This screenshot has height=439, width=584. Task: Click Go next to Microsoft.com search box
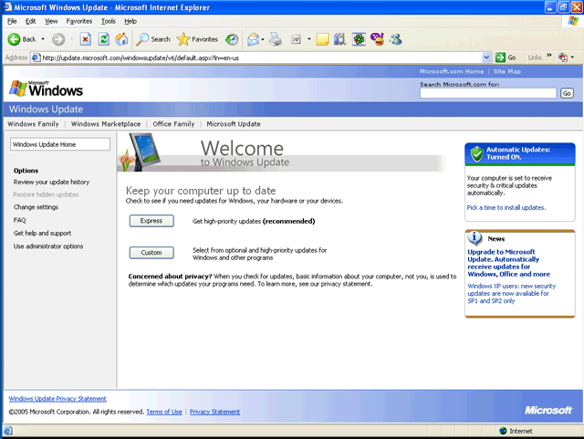567,93
